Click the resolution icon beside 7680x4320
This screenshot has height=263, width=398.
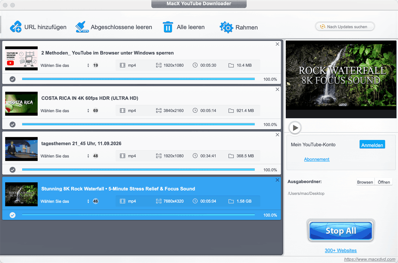pos(159,201)
